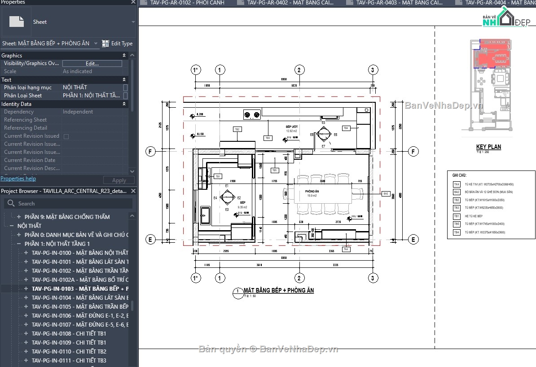Click the BA2 legend tag in GHI CHÚ
The image size is (536, 367).
pyautogui.click(x=457, y=192)
